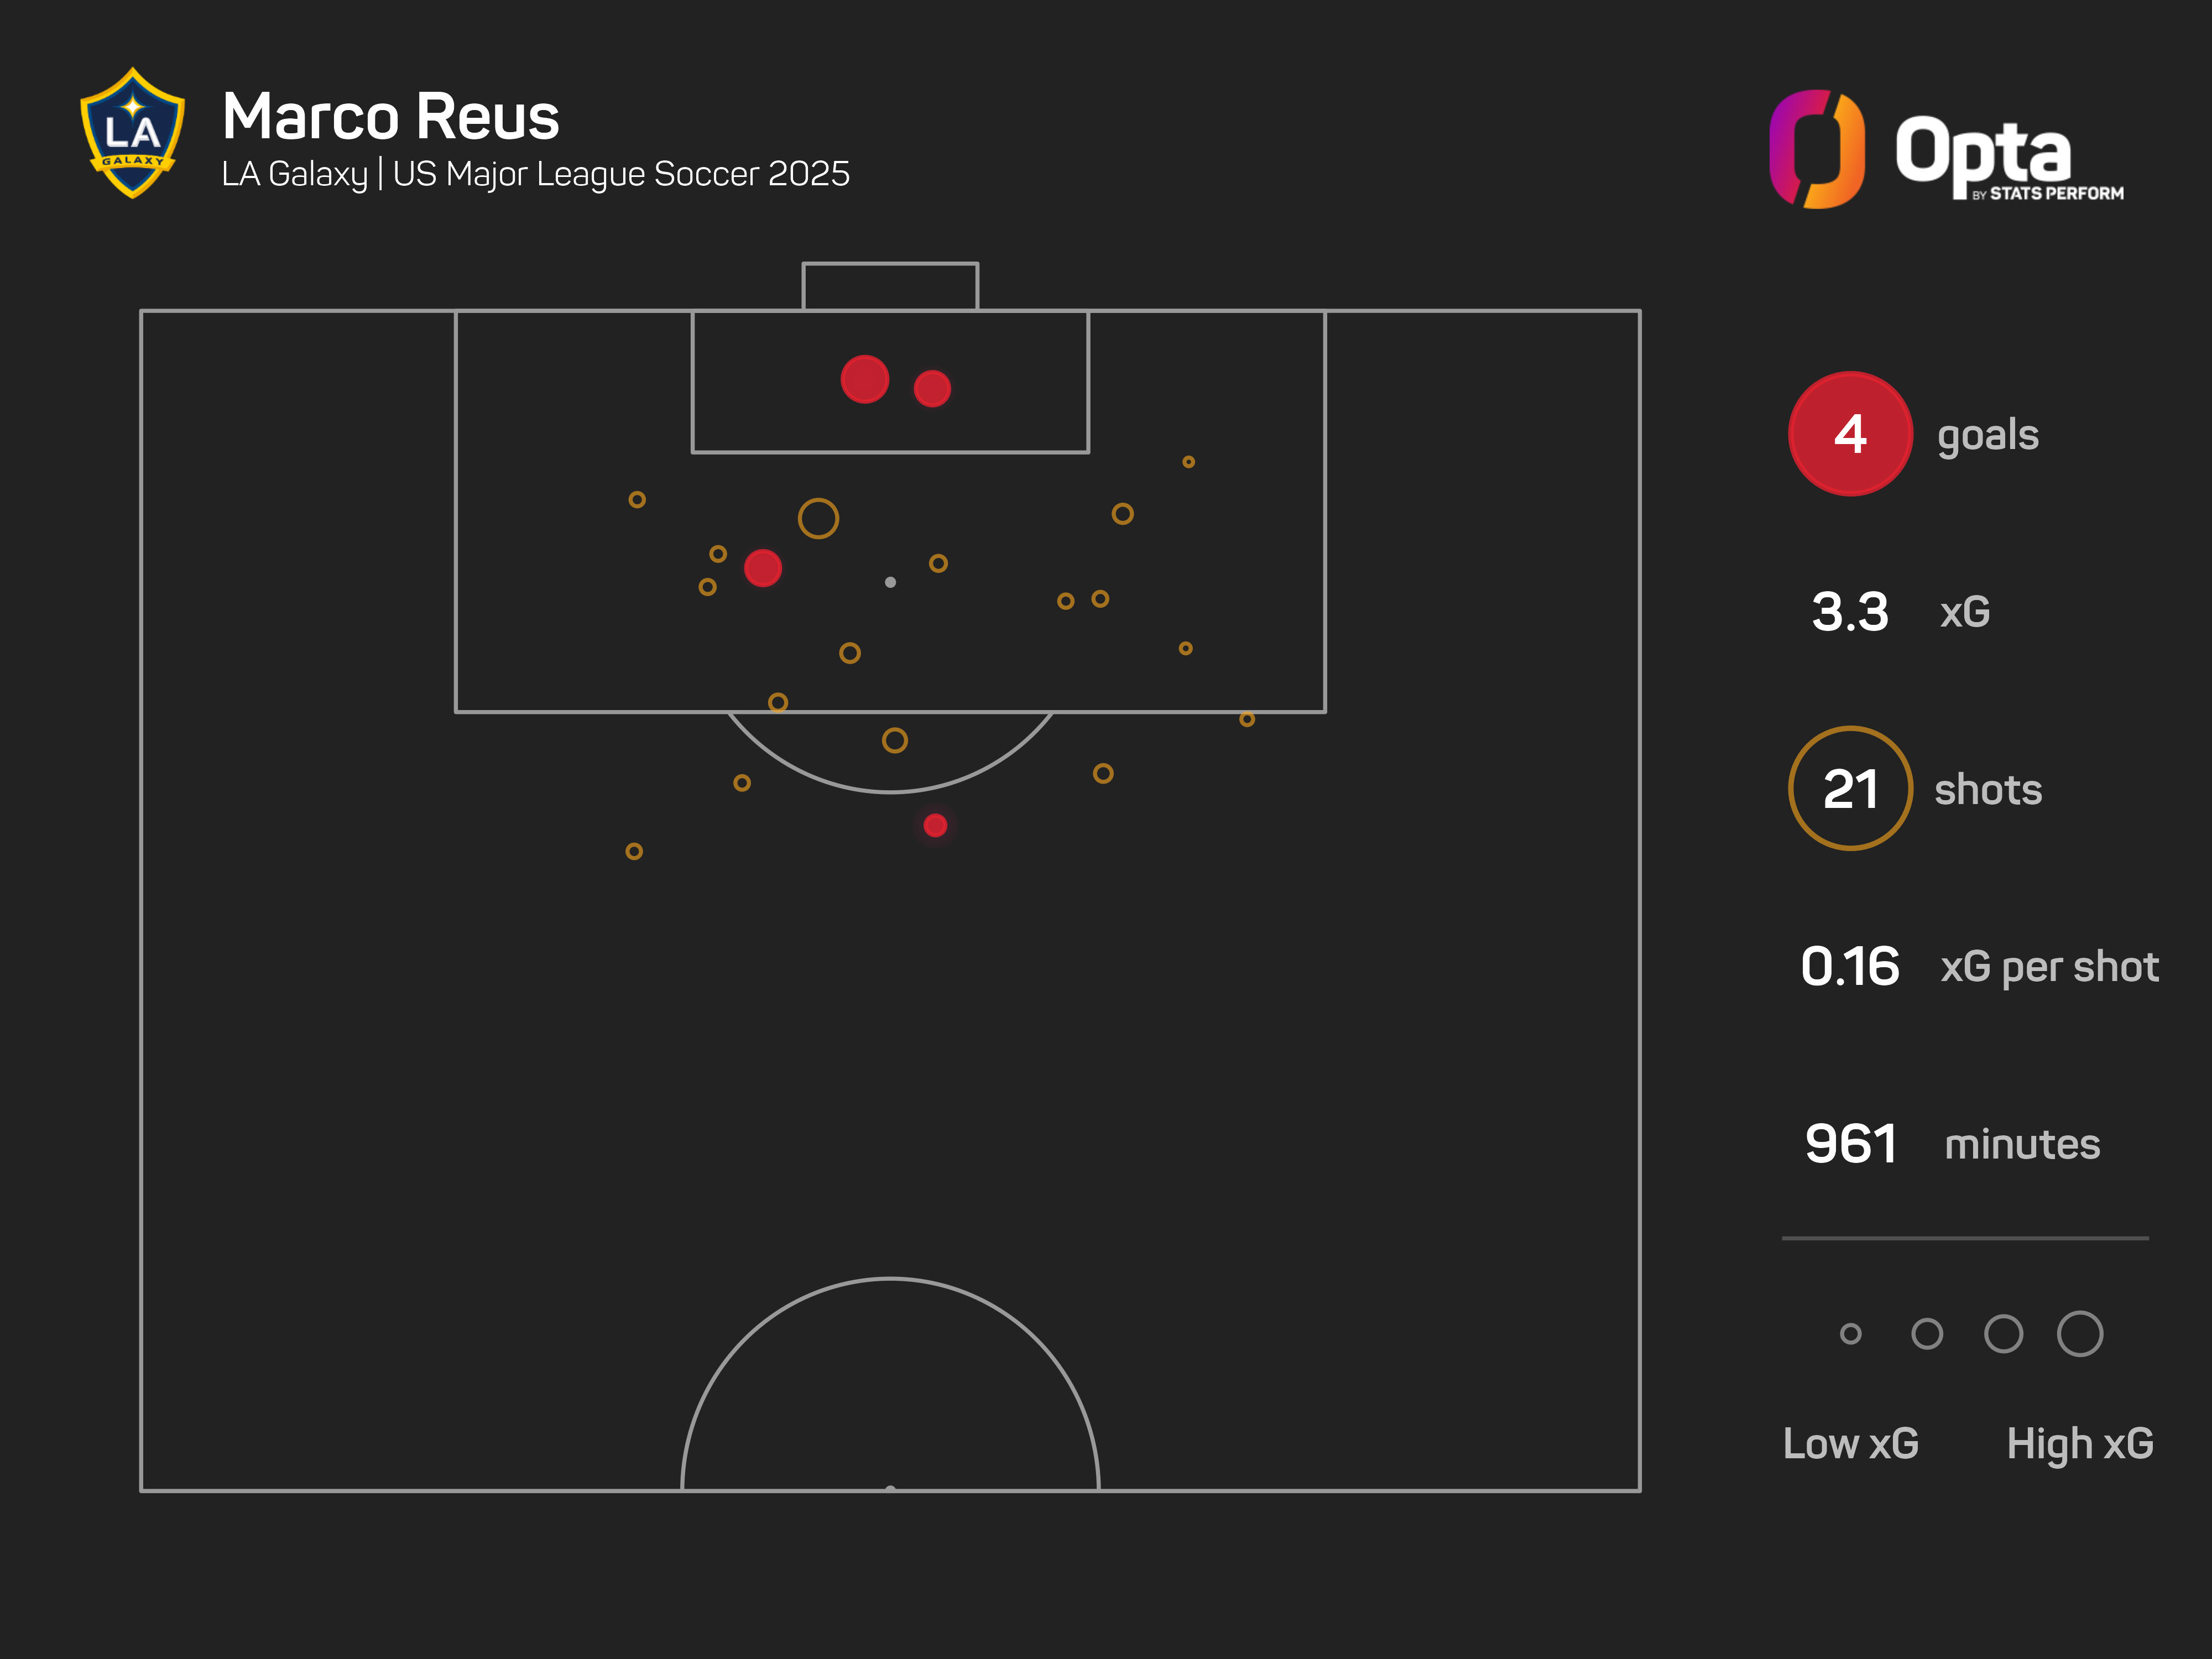Image resolution: width=2212 pixels, height=1659 pixels.
Task: Click the 3.3 xG stat value
Action: click(1850, 612)
